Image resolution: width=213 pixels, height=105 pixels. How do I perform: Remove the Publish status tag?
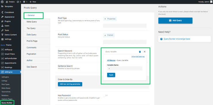click(105, 35)
